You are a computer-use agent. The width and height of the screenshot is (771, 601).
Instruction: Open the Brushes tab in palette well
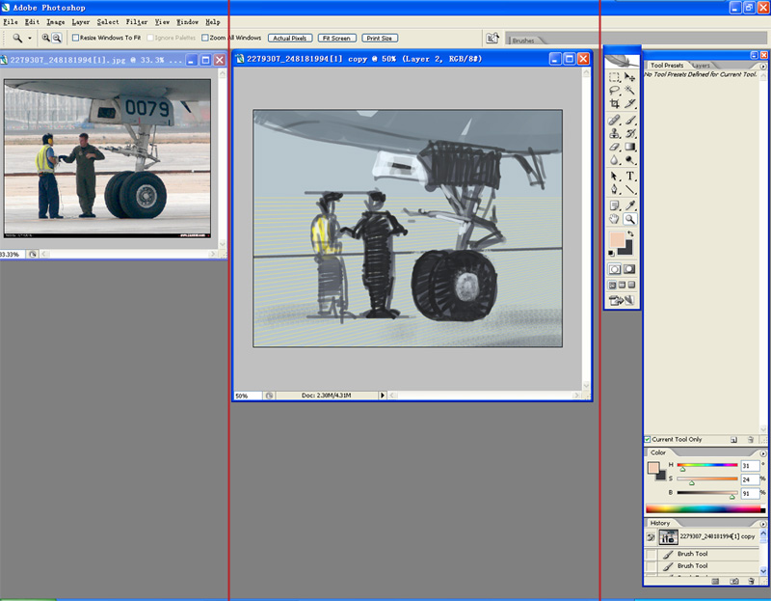[x=523, y=41]
